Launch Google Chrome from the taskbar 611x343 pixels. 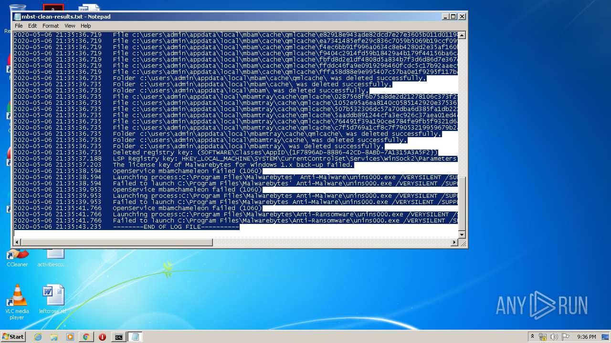tap(86, 337)
